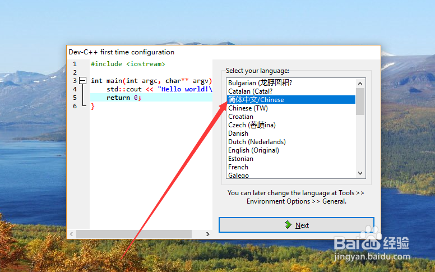The height and width of the screenshot is (272, 435).
Task: Click code preview scroll left arrow
Action: (72, 234)
